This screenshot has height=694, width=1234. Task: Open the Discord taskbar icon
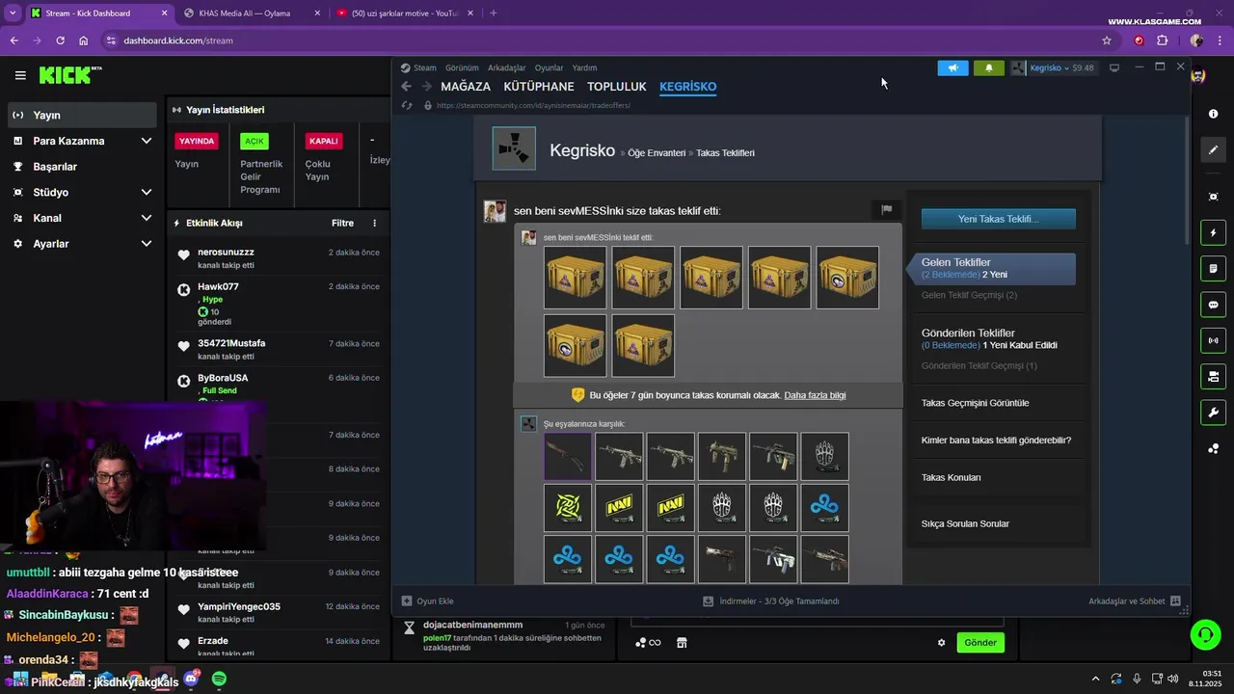point(191,680)
